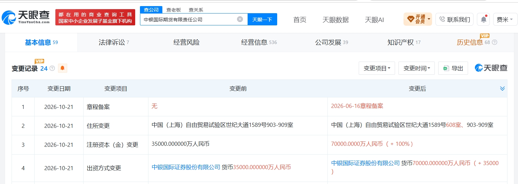Click the 天眼一下 search button
This screenshot has height=184, width=518.
click(x=262, y=19)
